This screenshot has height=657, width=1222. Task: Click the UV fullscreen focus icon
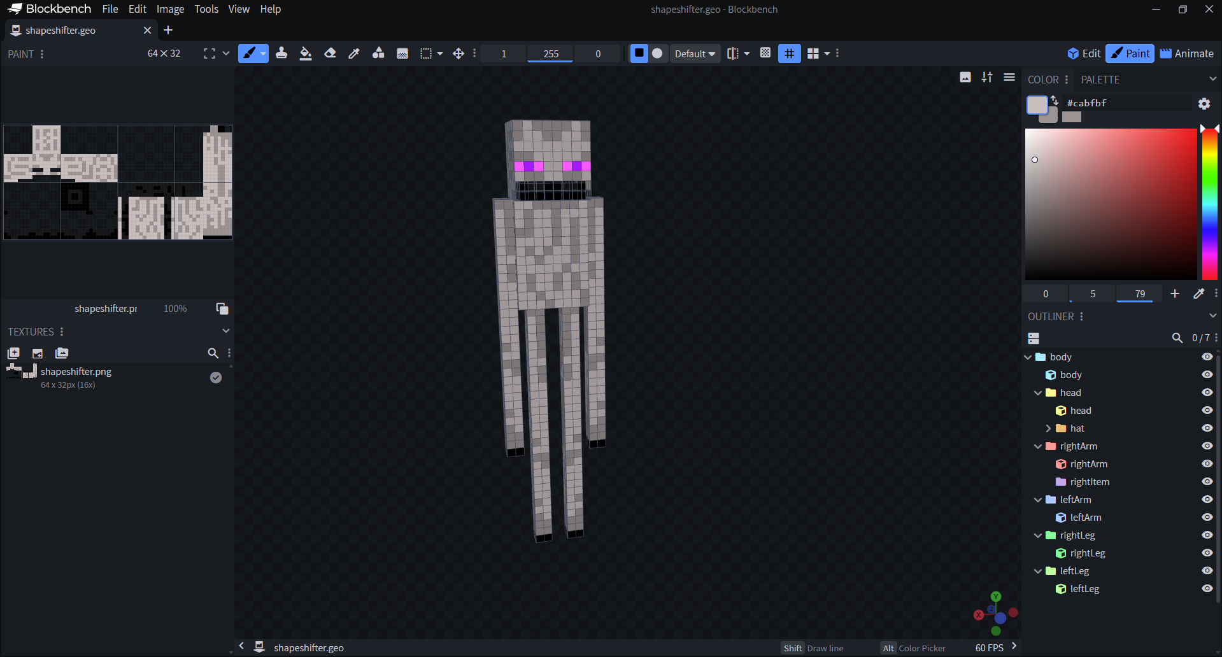pos(210,53)
